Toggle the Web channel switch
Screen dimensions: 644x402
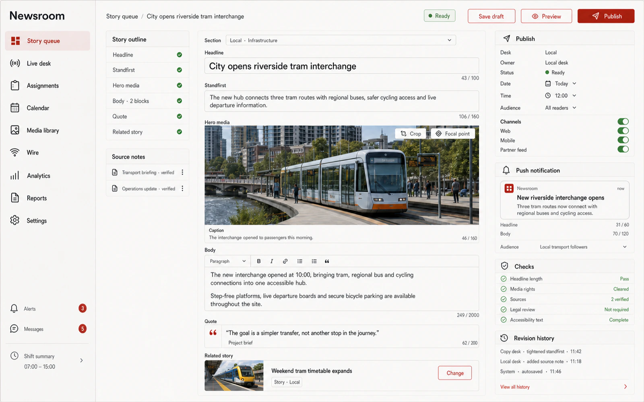[623, 131]
